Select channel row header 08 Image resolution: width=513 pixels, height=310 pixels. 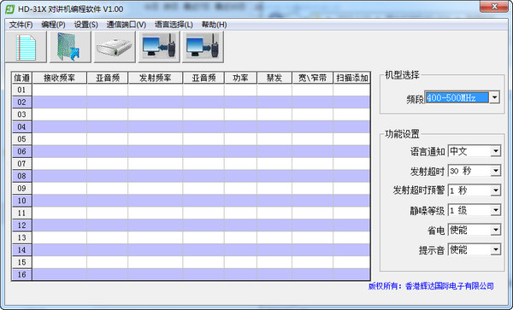click(21, 176)
